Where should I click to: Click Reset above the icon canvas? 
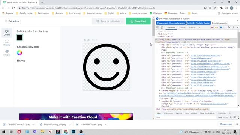click(x=94, y=40)
